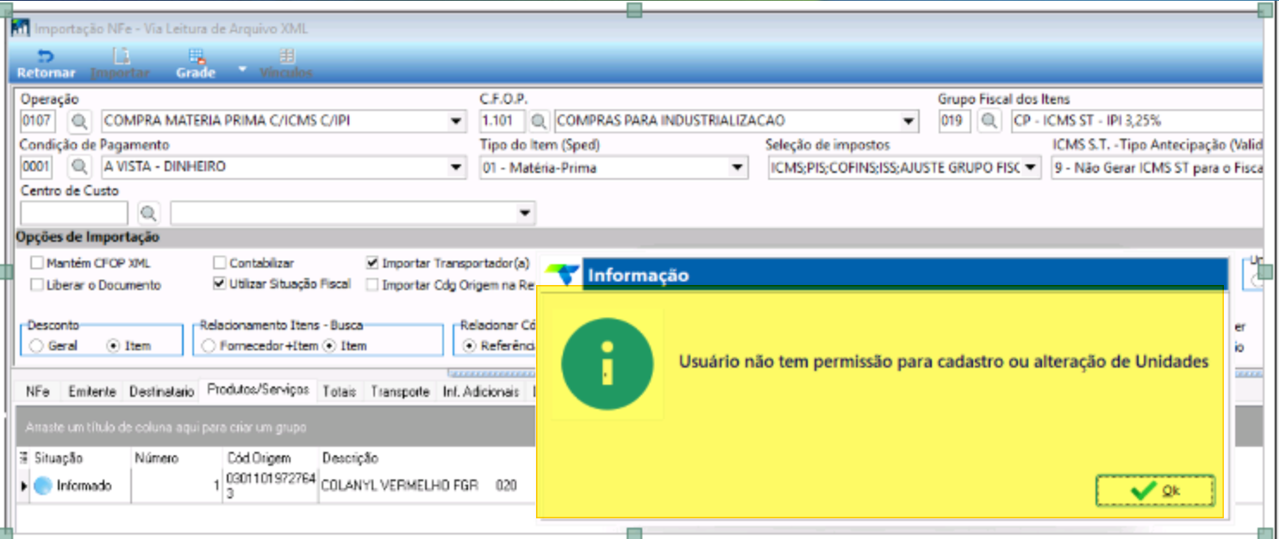The image size is (1279, 539).
Task: Click search magnifier next to Operação code
Action: [x=79, y=121]
